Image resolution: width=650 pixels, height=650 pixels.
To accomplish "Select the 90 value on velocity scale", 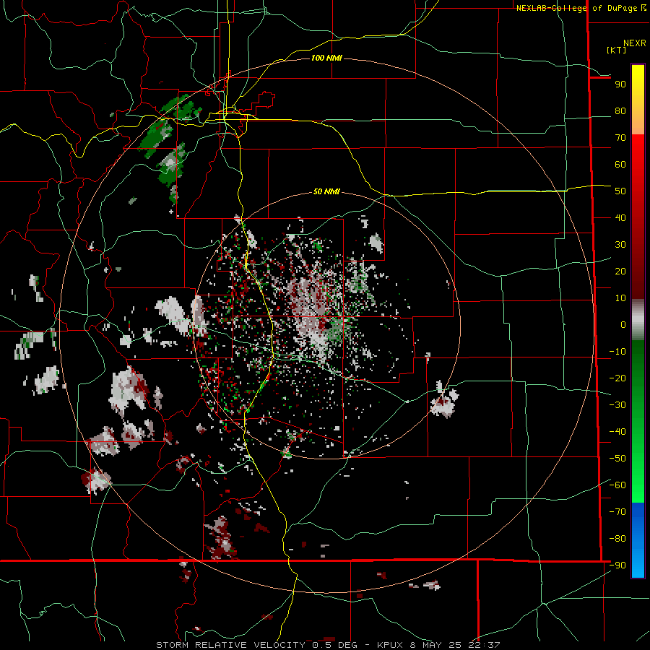I will point(620,84).
